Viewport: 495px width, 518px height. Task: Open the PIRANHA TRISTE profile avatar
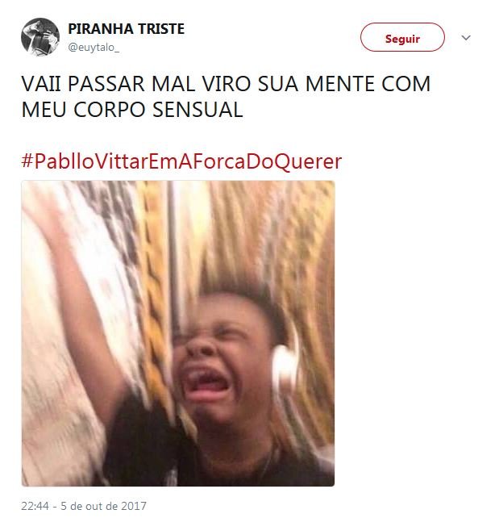(x=40, y=37)
